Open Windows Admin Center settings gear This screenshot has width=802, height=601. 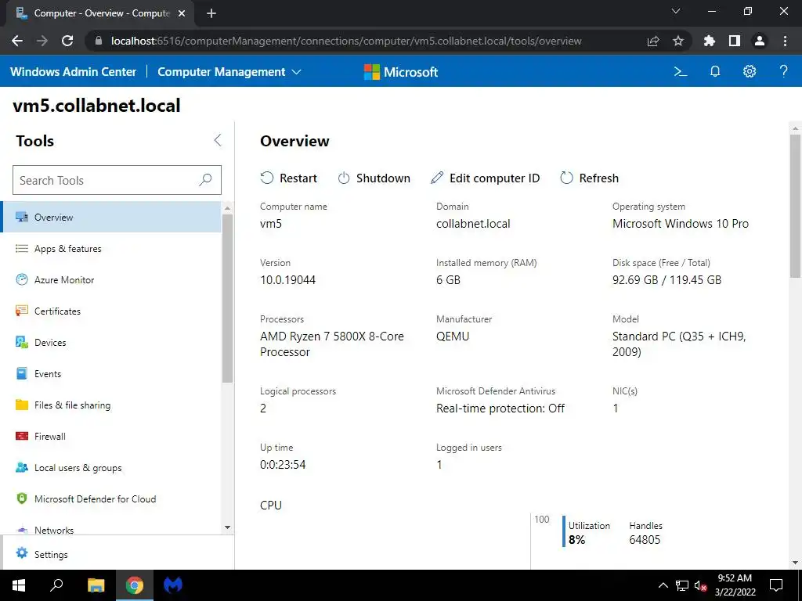point(750,71)
